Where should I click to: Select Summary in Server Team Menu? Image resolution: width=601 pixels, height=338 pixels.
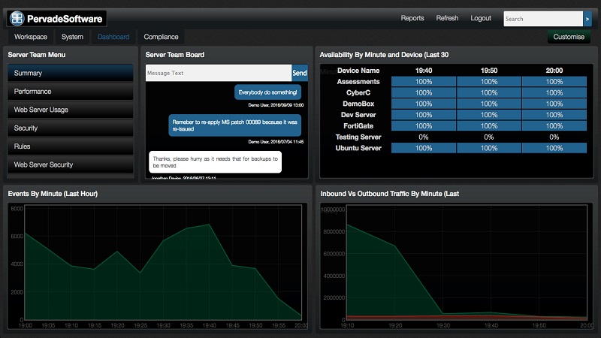tap(71, 73)
